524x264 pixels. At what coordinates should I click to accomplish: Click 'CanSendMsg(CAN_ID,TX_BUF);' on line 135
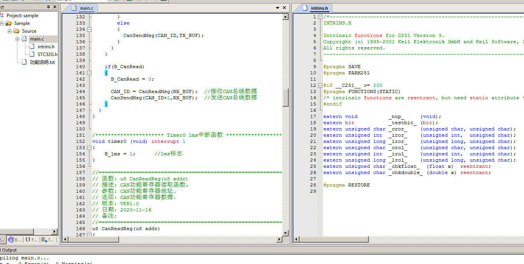(x=164, y=35)
